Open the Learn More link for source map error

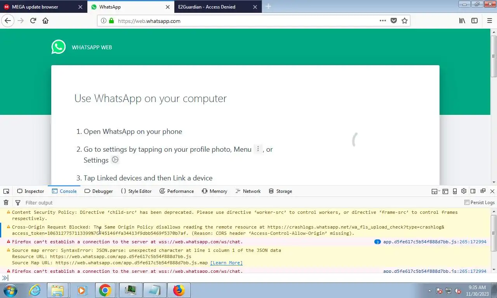(226, 263)
